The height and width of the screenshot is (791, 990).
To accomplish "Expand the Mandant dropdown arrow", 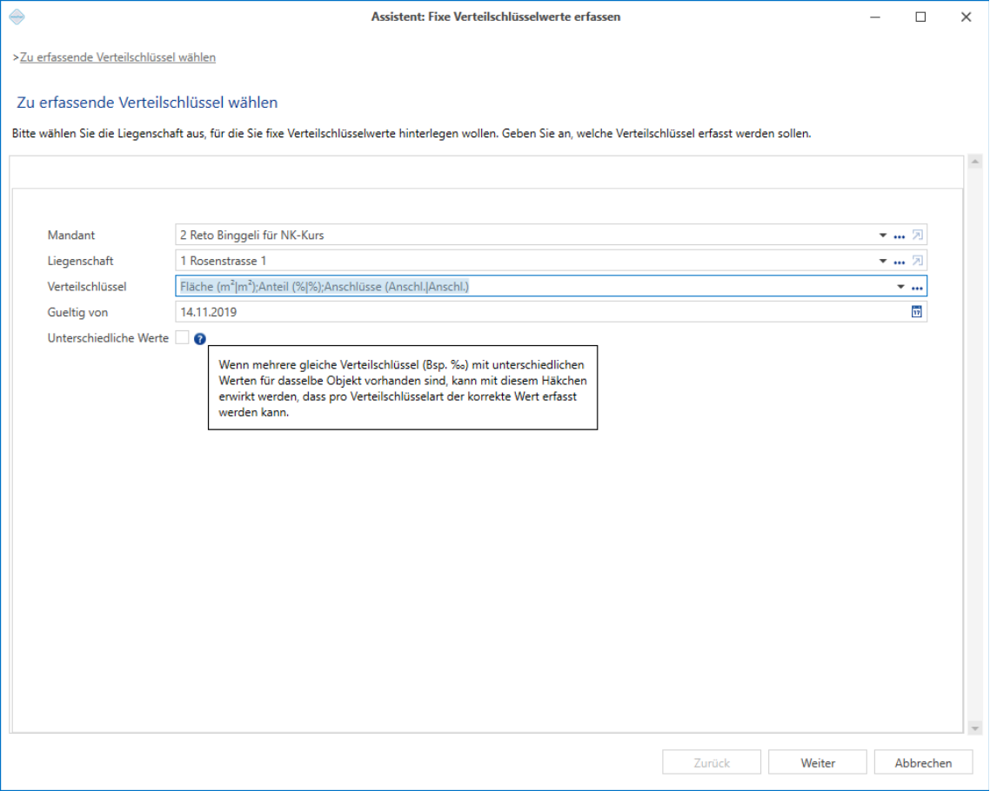I will pyautogui.click(x=883, y=236).
